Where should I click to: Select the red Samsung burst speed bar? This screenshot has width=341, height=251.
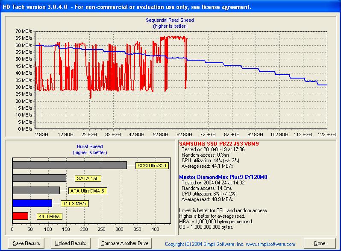[20, 216]
